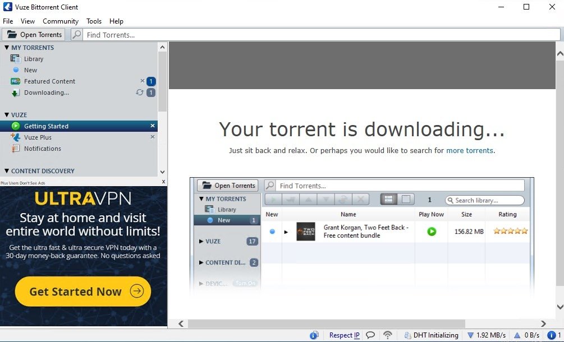Open the View menu
The height and width of the screenshot is (342, 564).
click(x=27, y=21)
